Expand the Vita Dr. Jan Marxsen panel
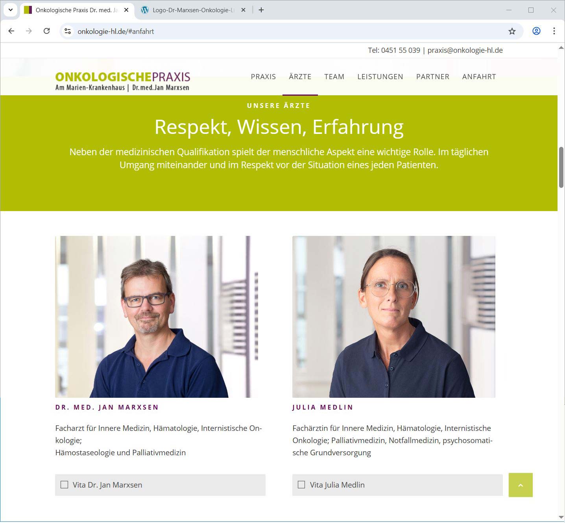The width and height of the screenshot is (565, 523). 160,485
